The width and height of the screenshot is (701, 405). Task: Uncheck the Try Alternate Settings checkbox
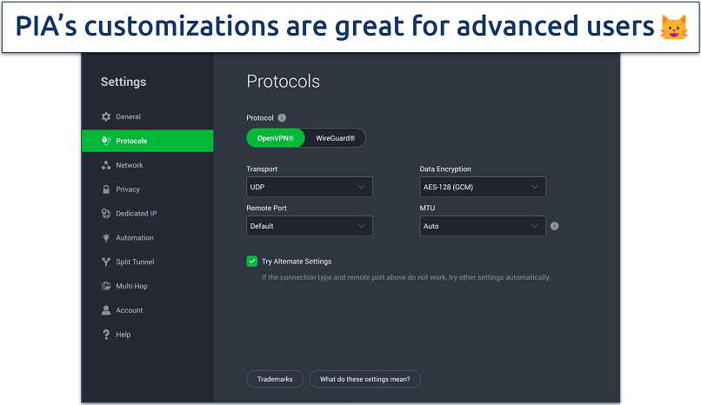coord(252,261)
